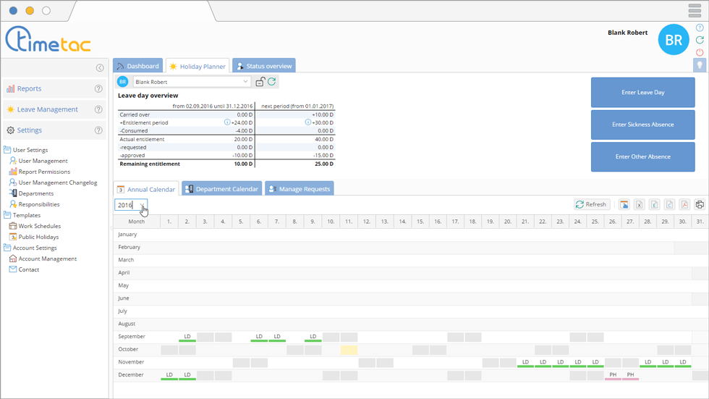Switch to the Department Calendar tab

(x=221, y=189)
